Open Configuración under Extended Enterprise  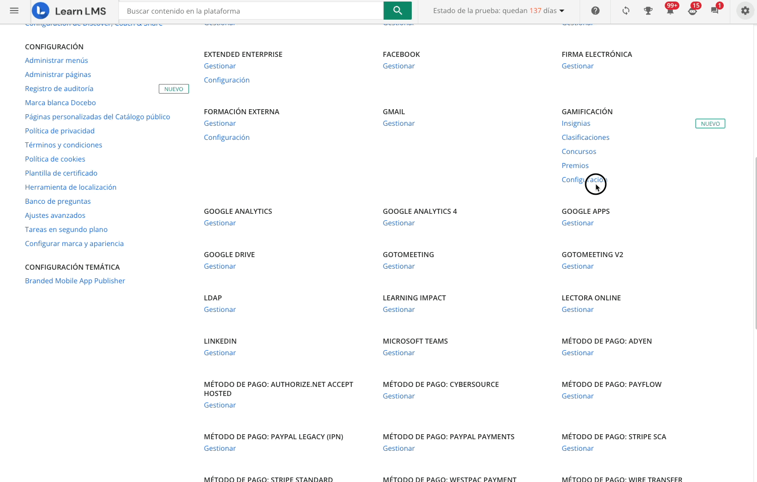coord(226,80)
